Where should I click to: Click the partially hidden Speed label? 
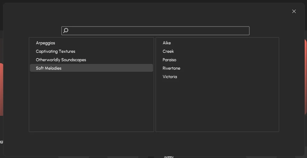click(168, 156)
